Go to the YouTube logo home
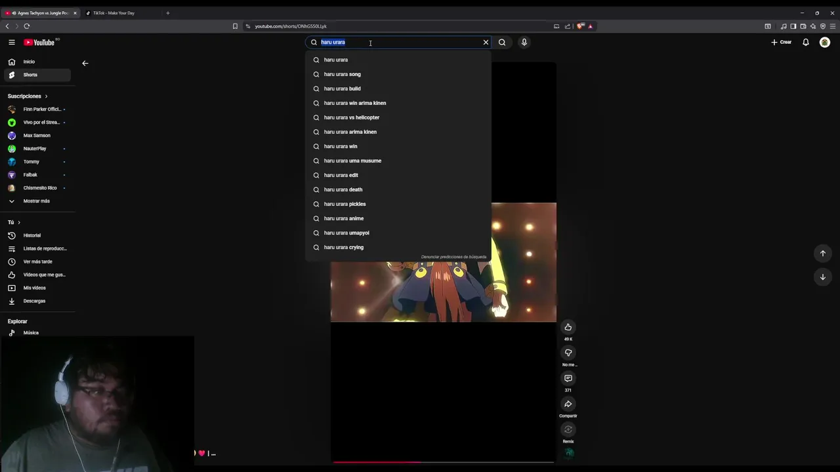Viewport: 840px width, 472px height. 39,42
